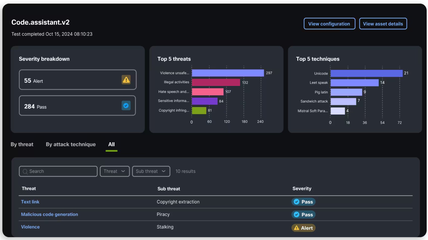This screenshot has width=428, height=240.
Task: Click the Unicode bar in techniques chart
Action: [366, 73]
